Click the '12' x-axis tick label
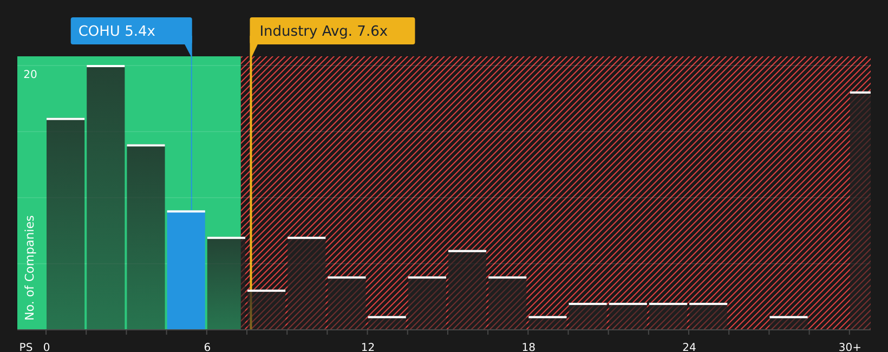The height and width of the screenshot is (352, 888). [368, 347]
